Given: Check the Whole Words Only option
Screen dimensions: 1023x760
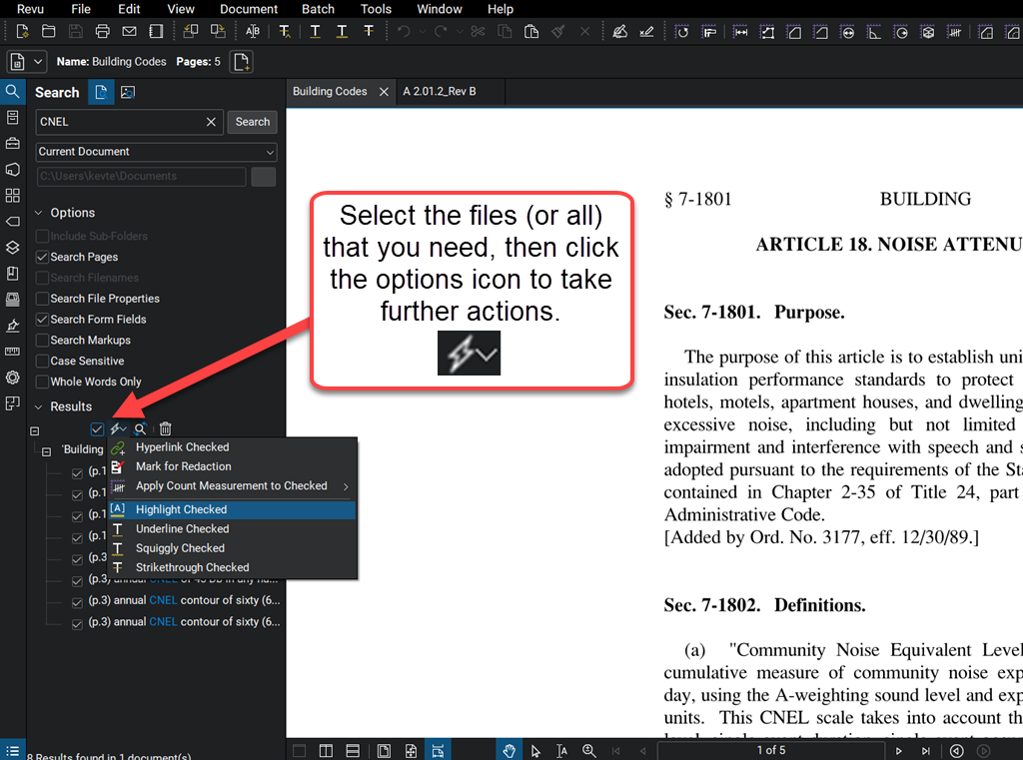Looking at the screenshot, I should click(x=40, y=380).
